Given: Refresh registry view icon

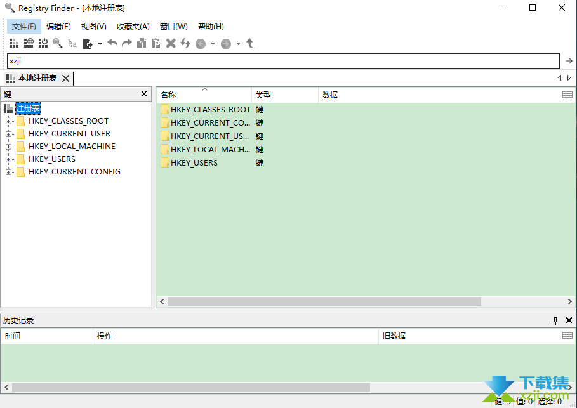Looking at the screenshot, I should pyautogui.click(x=185, y=43).
